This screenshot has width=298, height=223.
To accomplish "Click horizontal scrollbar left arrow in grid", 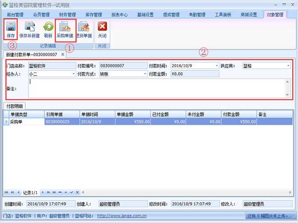I will coord(83,192).
